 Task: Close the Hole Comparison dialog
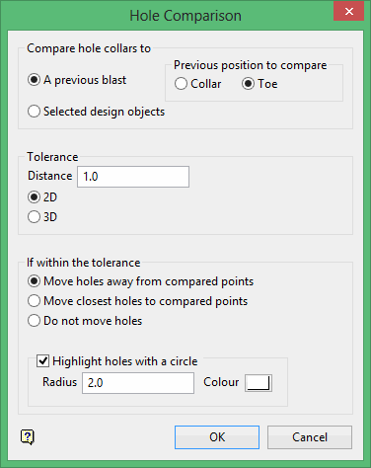[348, 12]
